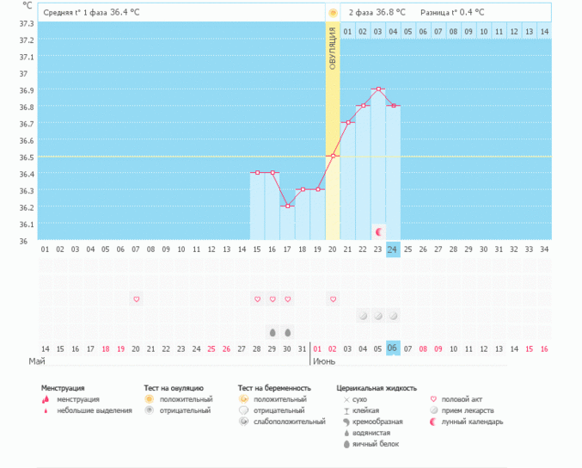Click the pill icon on cycle day 24
The height and width of the screenshot is (468, 582).
(393, 316)
